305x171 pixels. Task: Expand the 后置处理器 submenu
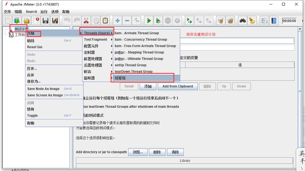pyautogui.click(x=98, y=65)
